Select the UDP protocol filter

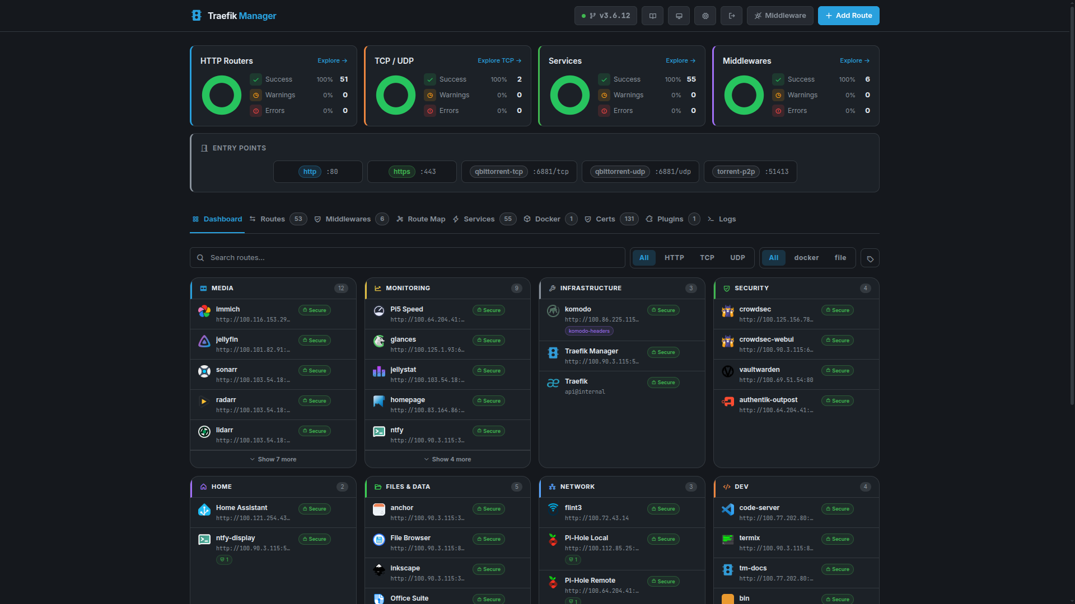(x=737, y=257)
